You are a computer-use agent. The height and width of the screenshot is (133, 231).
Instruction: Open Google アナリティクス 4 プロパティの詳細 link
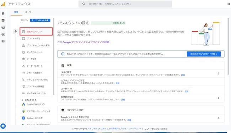[x=83, y=42]
